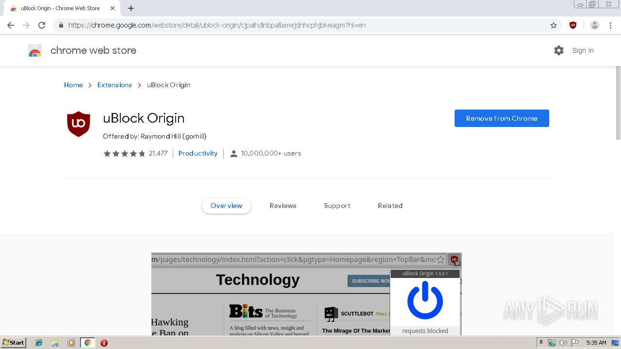Launch Internet Explorer from taskbar
The image size is (621, 349).
coord(39,343)
